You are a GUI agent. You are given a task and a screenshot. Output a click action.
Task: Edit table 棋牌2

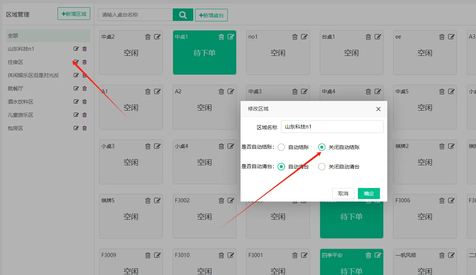pos(451,146)
